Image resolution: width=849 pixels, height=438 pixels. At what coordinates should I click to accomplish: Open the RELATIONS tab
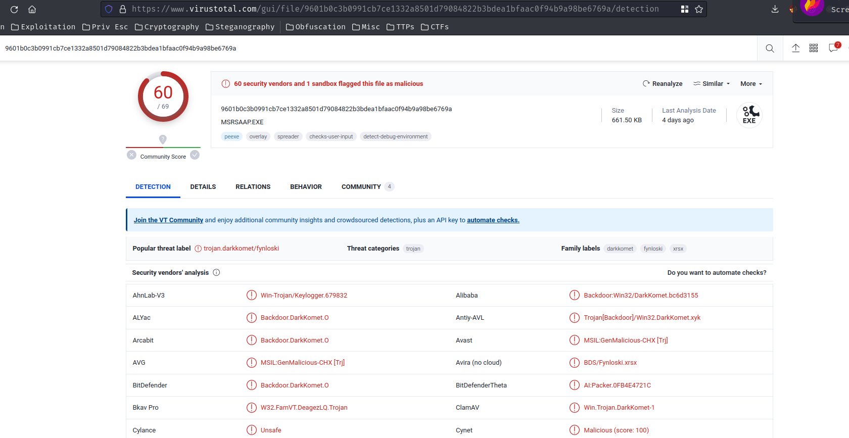click(x=253, y=187)
